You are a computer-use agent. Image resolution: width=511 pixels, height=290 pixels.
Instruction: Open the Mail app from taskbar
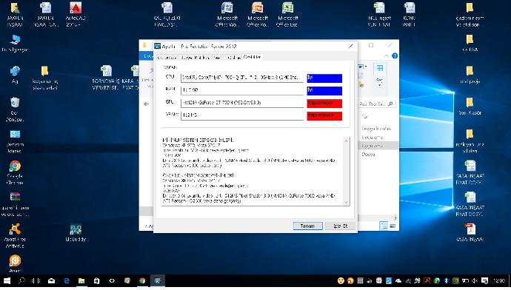[x=52, y=280]
